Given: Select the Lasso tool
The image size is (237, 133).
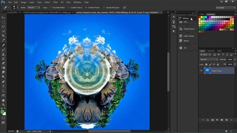Looking at the screenshot, I should pos(3,27).
